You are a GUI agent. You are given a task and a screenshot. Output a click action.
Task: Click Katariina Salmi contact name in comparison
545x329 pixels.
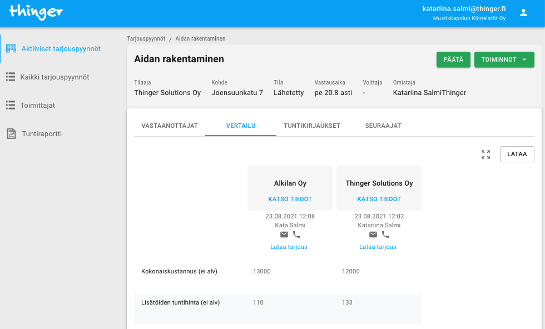(379, 225)
